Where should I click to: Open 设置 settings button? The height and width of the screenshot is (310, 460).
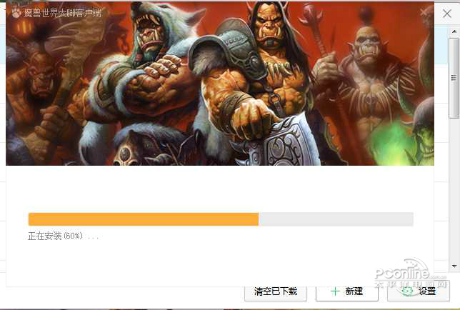[419, 292]
